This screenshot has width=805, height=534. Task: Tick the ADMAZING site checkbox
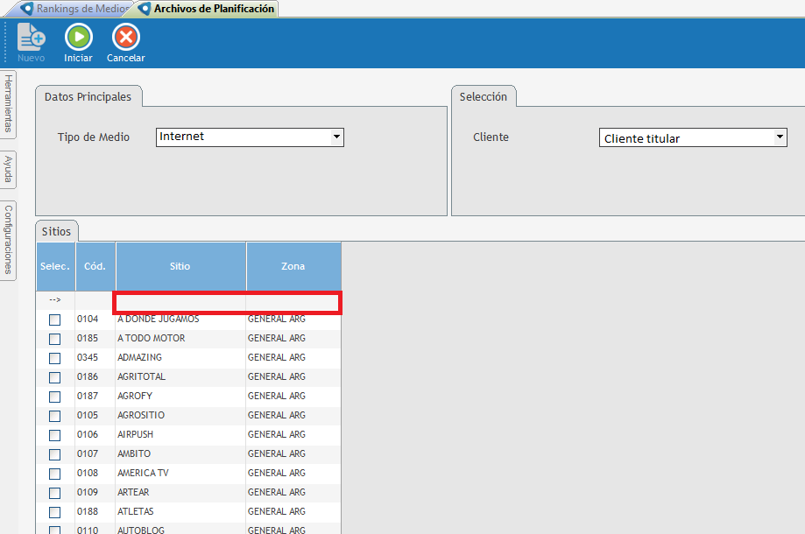(x=55, y=358)
